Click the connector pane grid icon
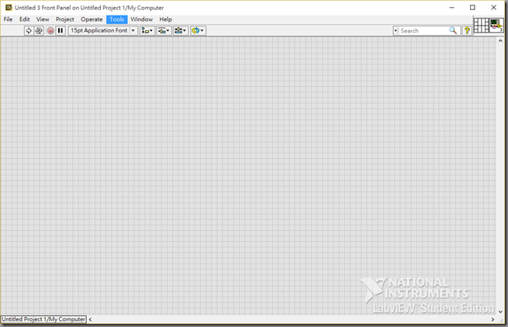The image size is (508, 327). click(481, 26)
